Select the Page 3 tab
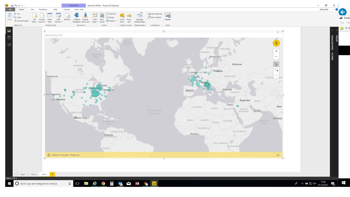 [44, 174]
